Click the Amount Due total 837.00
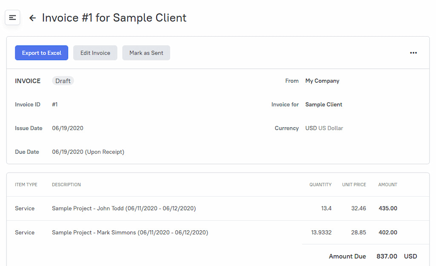This screenshot has width=436, height=266. point(387,256)
